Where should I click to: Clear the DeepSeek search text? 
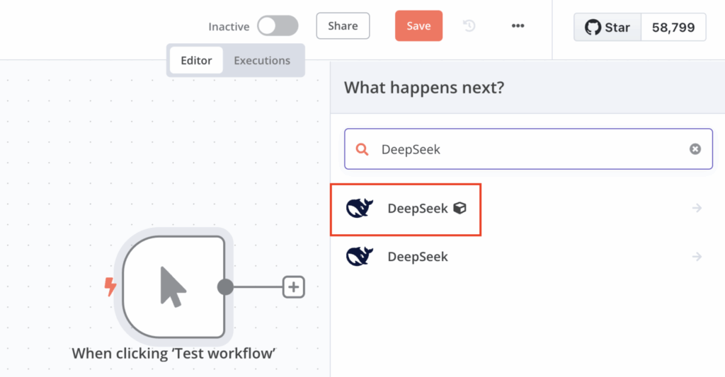pos(695,149)
